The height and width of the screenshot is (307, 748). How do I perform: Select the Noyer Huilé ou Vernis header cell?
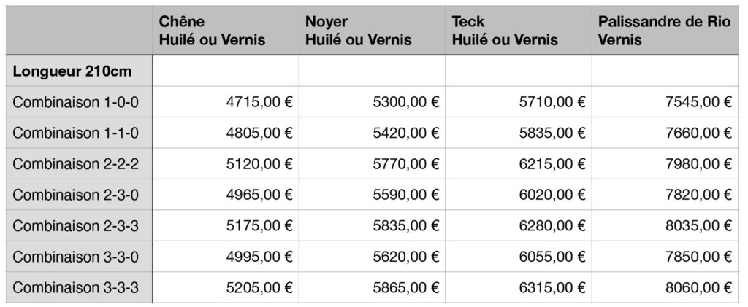point(358,31)
